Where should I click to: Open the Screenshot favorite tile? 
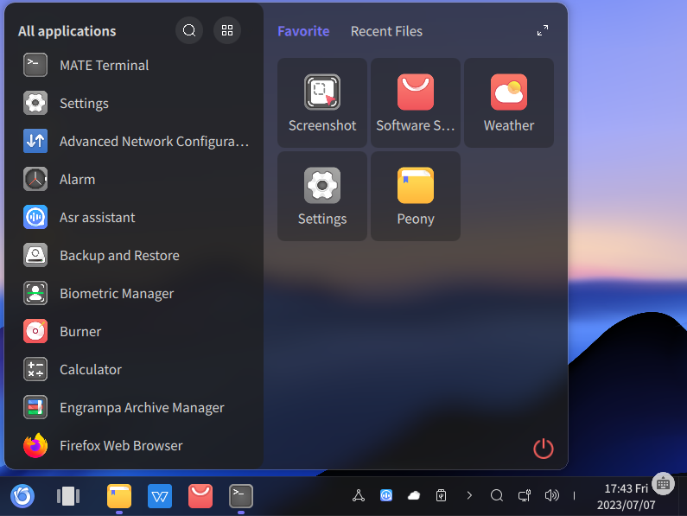click(x=322, y=103)
